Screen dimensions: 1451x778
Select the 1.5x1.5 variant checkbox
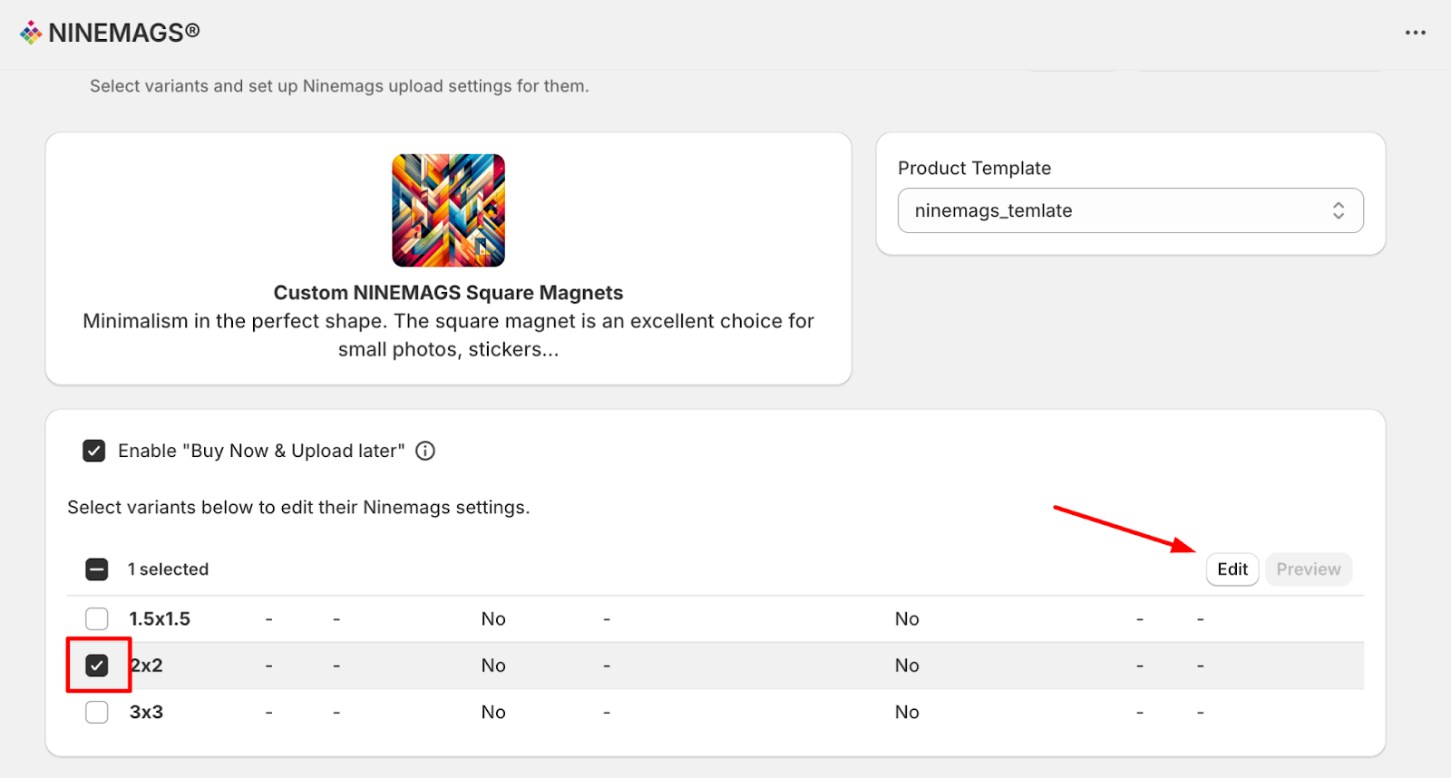[x=97, y=618]
